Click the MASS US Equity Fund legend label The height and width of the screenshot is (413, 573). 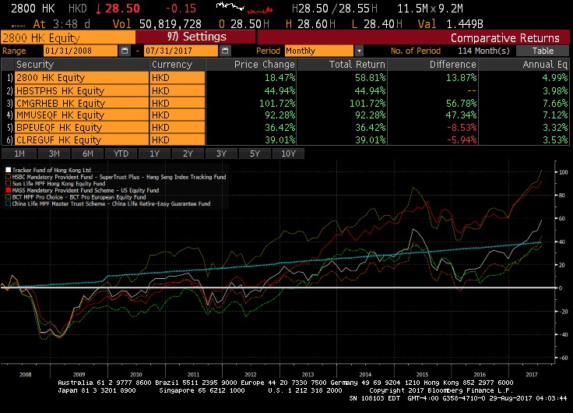click(86, 190)
